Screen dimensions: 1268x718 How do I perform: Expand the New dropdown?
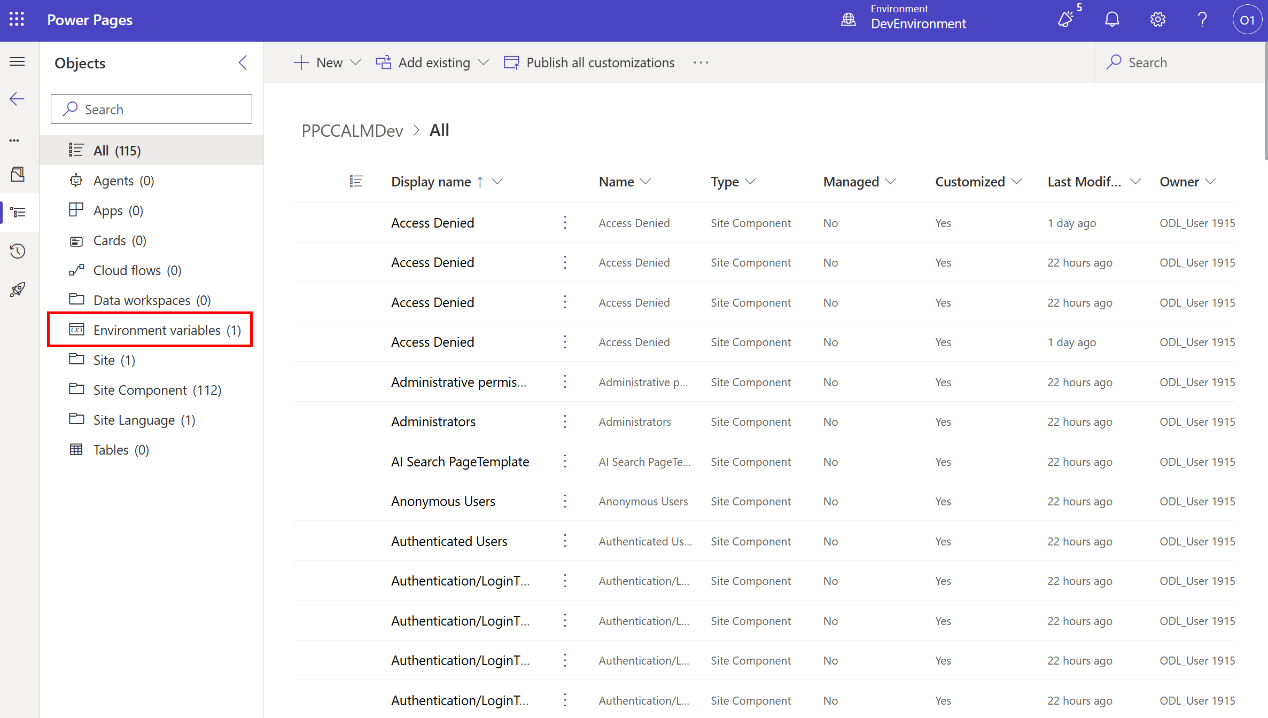pos(355,63)
